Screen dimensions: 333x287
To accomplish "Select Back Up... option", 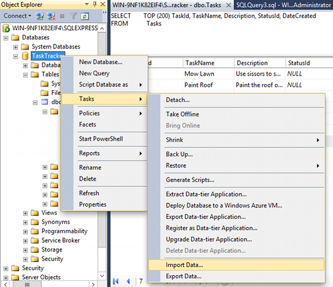I will click(x=236, y=154).
